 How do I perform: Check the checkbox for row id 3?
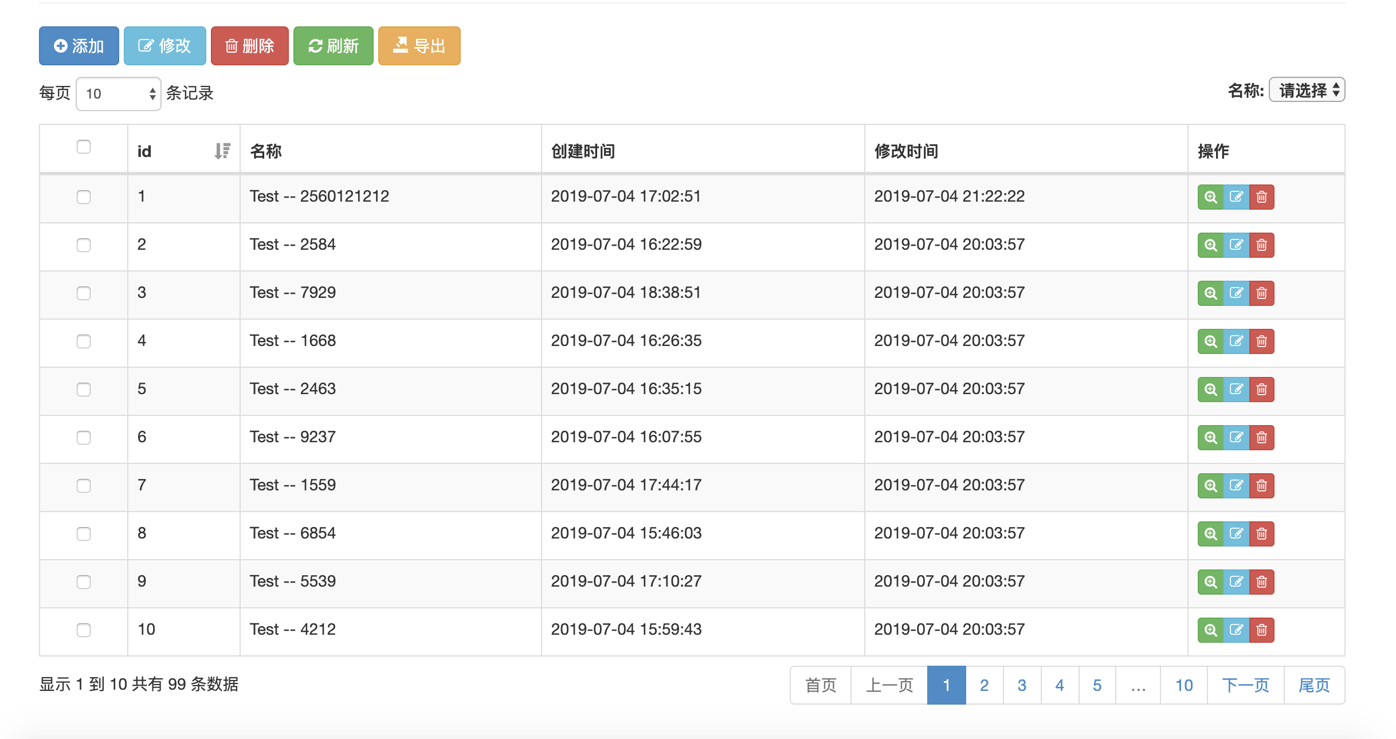[x=84, y=293]
